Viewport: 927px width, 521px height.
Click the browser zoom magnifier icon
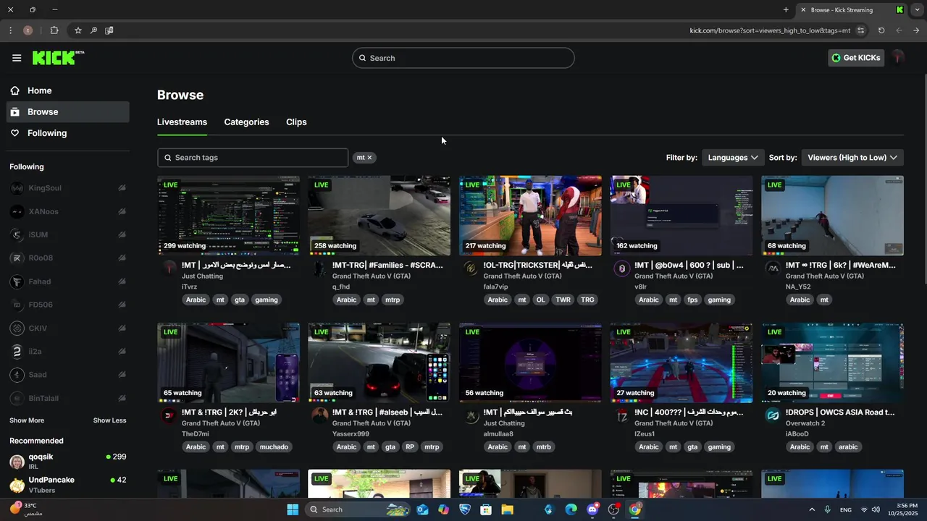click(x=93, y=30)
